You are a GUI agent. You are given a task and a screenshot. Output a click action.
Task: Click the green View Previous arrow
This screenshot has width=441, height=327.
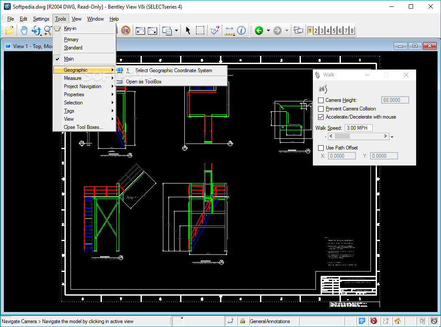(259, 31)
